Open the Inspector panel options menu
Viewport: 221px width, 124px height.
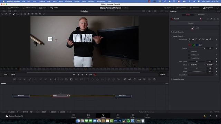(x=218, y=11)
